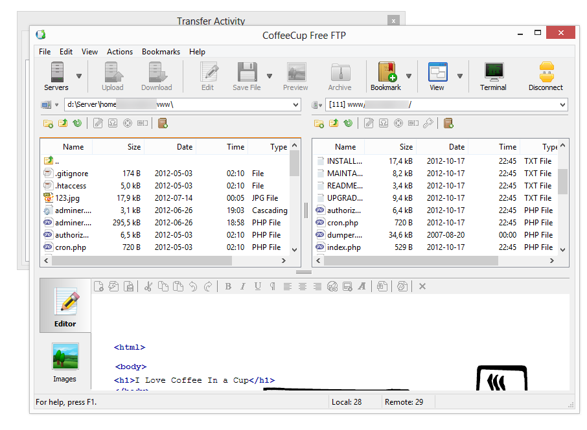
Task: Expand the Servers dropdown arrow
Action: click(79, 76)
